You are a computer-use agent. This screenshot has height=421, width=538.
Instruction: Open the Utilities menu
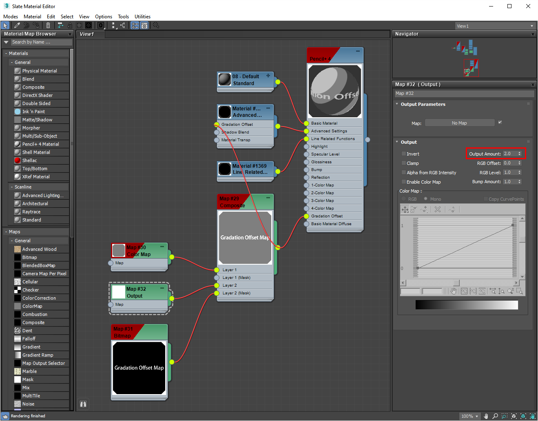coord(142,17)
